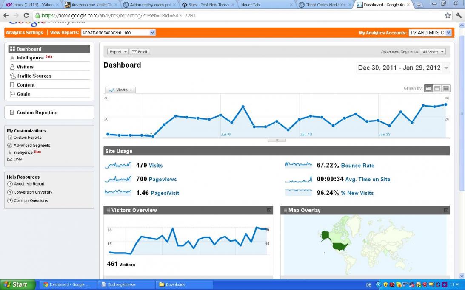The width and height of the screenshot is (465, 290).
Task: Click the Advanced Segments target icon
Action: (10, 145)
